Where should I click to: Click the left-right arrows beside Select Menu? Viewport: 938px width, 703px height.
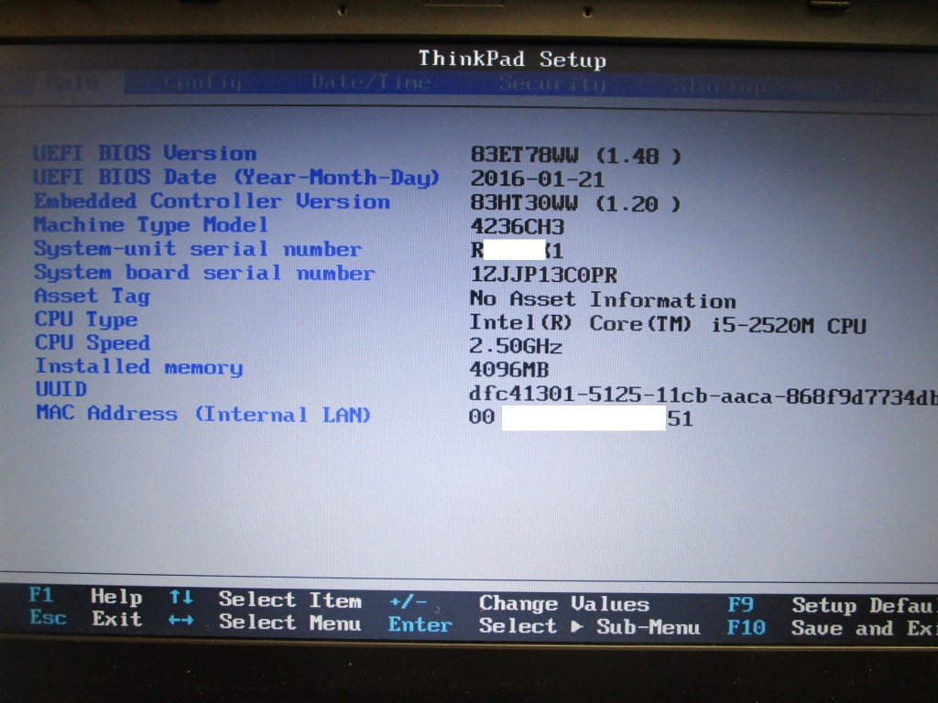tap(180, 621)
